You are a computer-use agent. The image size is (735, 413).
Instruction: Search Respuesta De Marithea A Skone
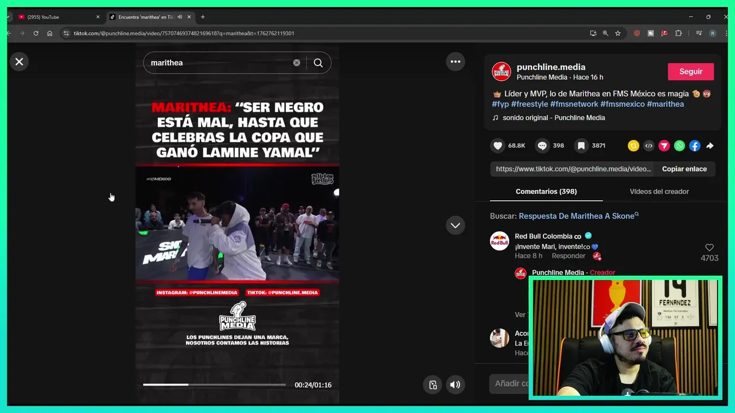(577, 216)
